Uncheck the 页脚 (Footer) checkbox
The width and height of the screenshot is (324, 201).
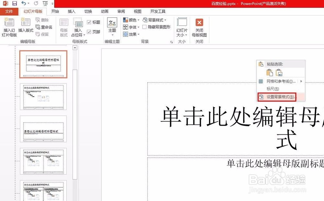(90, 32)
